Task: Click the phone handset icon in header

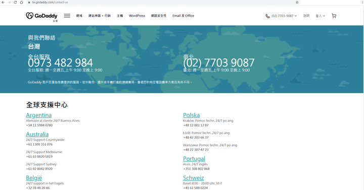Action: (267, 16)
